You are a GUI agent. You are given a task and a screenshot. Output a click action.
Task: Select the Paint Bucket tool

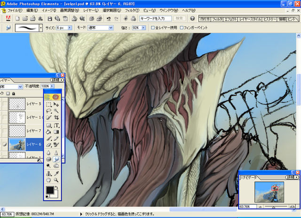pyautogui.click(x=49, y=132)
